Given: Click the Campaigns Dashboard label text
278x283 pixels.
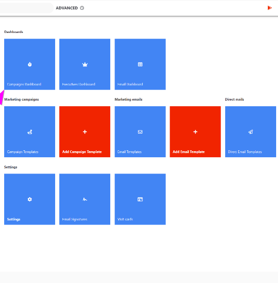Looking at the screenshot, I should pyautogui.click(x=24, y=84).
